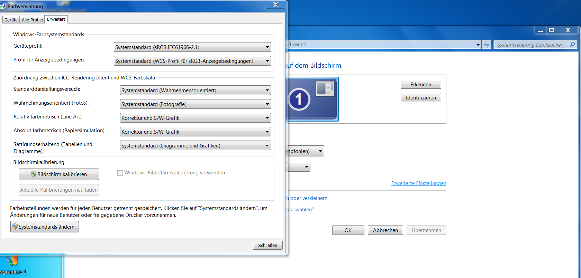Minimize the control panel window
This screenshot has height=278, width=581.
[540, 30]
